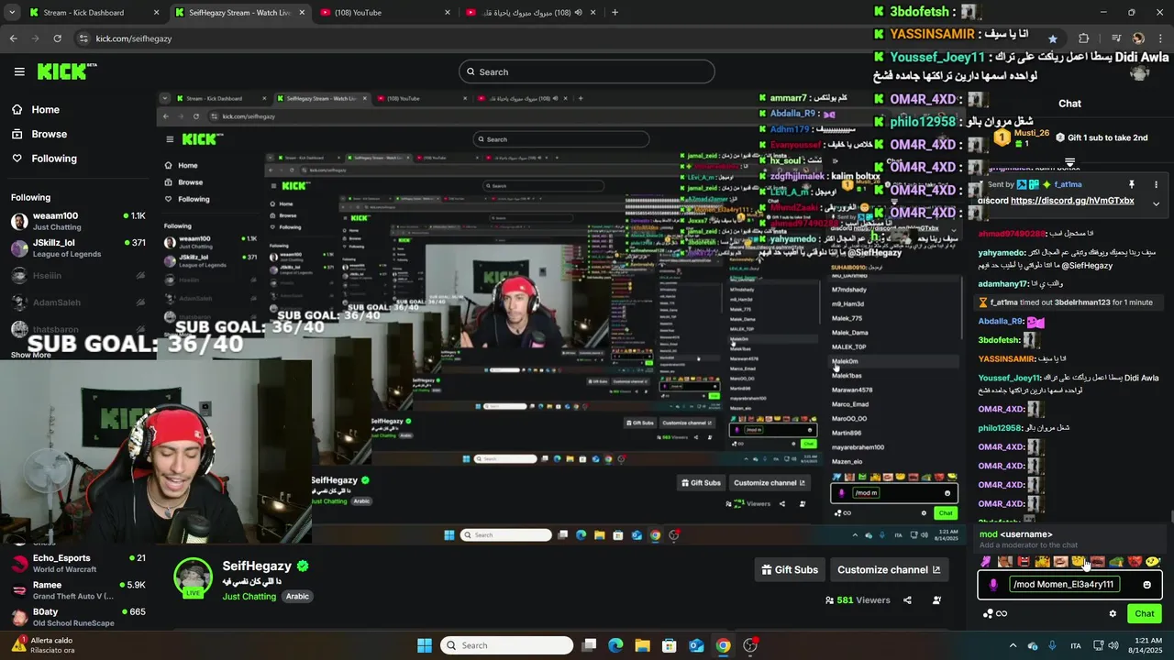Image resolution: width=1174 pixels, height=660 pixels.
Task: Open File Explorer from taskbar
Action: 642,645
